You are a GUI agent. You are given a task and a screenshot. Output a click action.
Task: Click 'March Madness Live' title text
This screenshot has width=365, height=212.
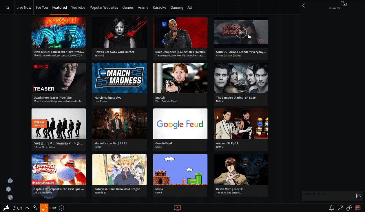point(108,98)
